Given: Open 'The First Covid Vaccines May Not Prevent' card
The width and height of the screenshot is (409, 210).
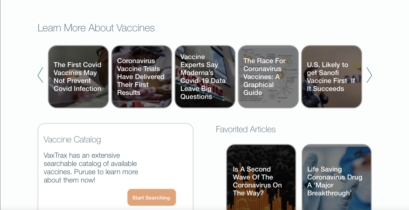Looking at the screenshot, I should click(x=78, y=77).
